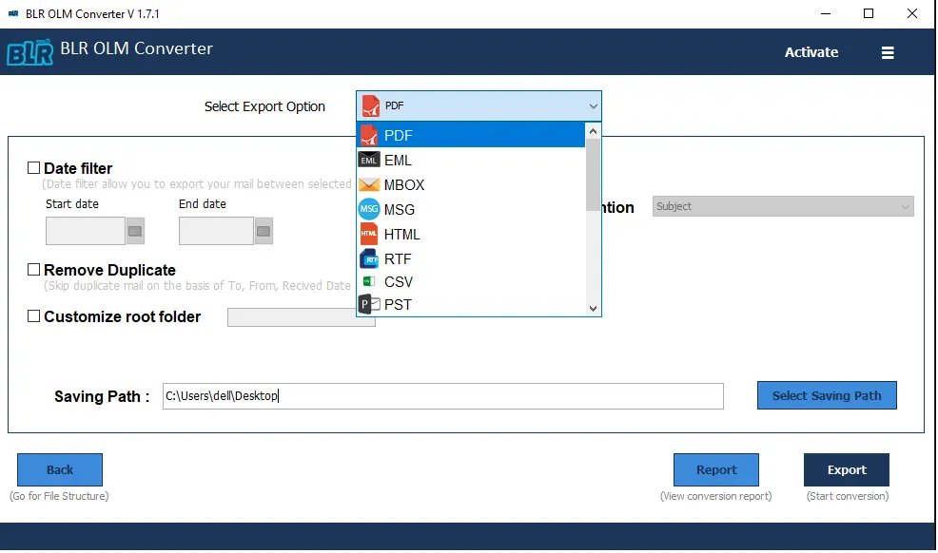Screen dimensions: 938x553
Task: Open Start date calendar picker icon
Action: [135, 231]
